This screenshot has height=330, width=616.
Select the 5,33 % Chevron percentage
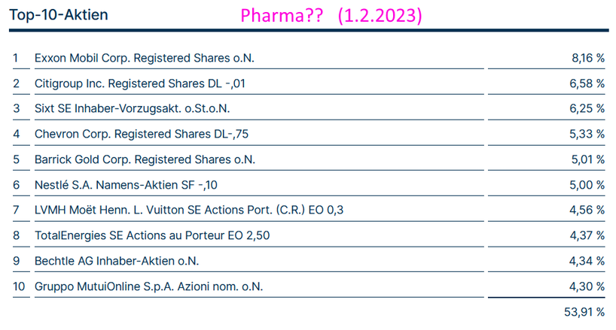point(588,134)
